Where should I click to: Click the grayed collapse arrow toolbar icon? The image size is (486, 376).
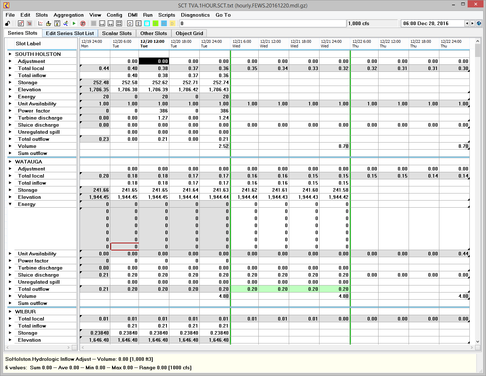pos(30,23)
